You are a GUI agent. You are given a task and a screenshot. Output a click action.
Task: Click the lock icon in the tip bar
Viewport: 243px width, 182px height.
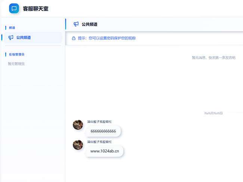pyautogui.click(x=74, y=38)
